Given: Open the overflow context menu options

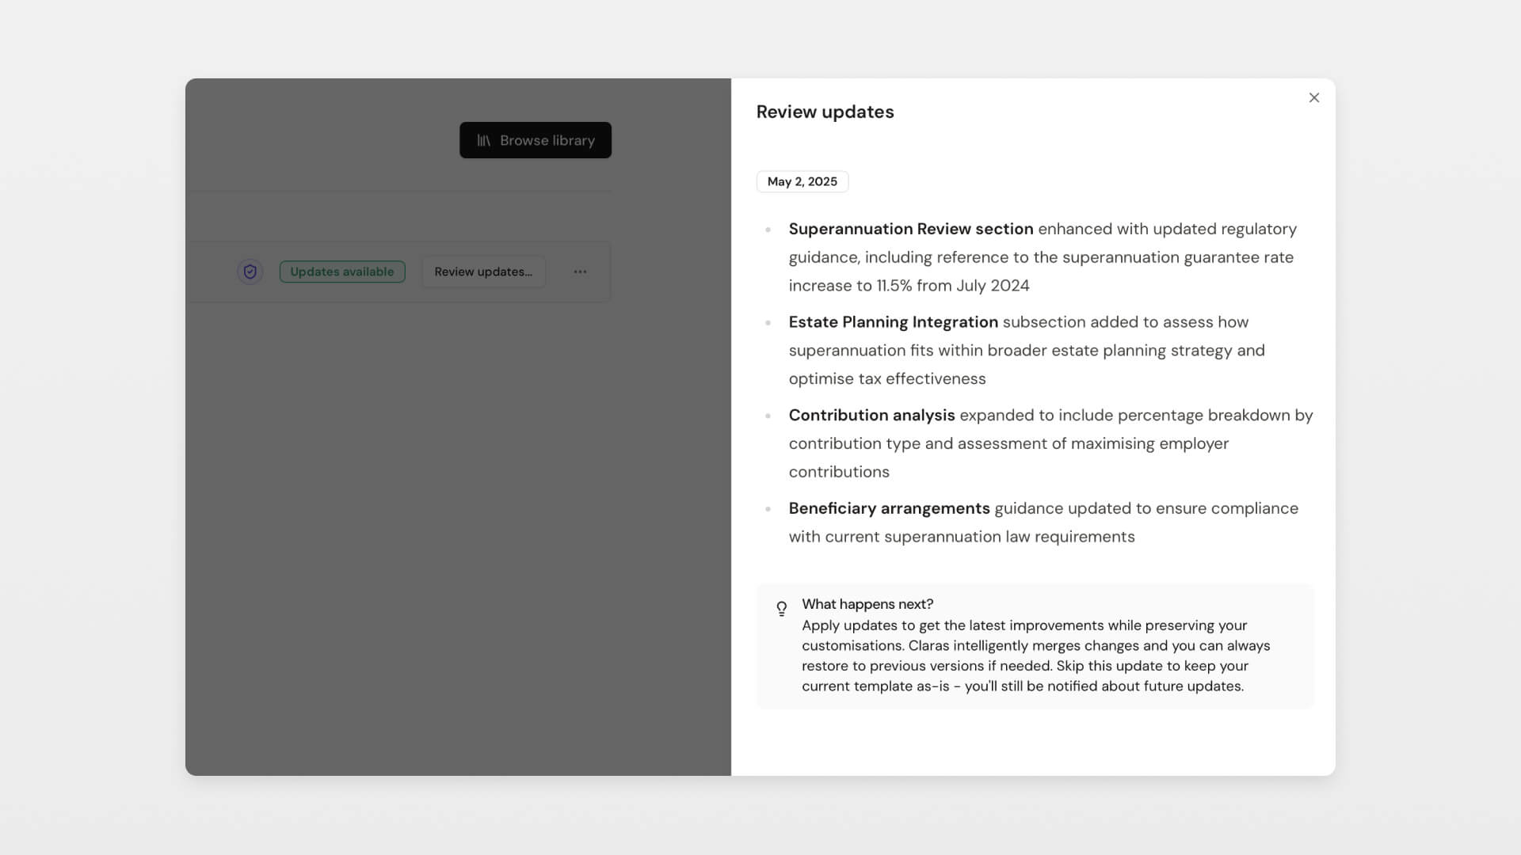Looking at the screenshot, I should coord(580,272).
